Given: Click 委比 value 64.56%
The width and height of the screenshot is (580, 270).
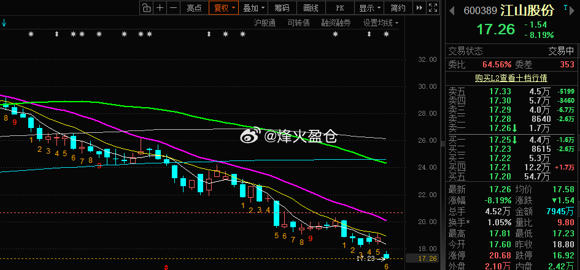Looking at the screenshot, I should [497, 64].
